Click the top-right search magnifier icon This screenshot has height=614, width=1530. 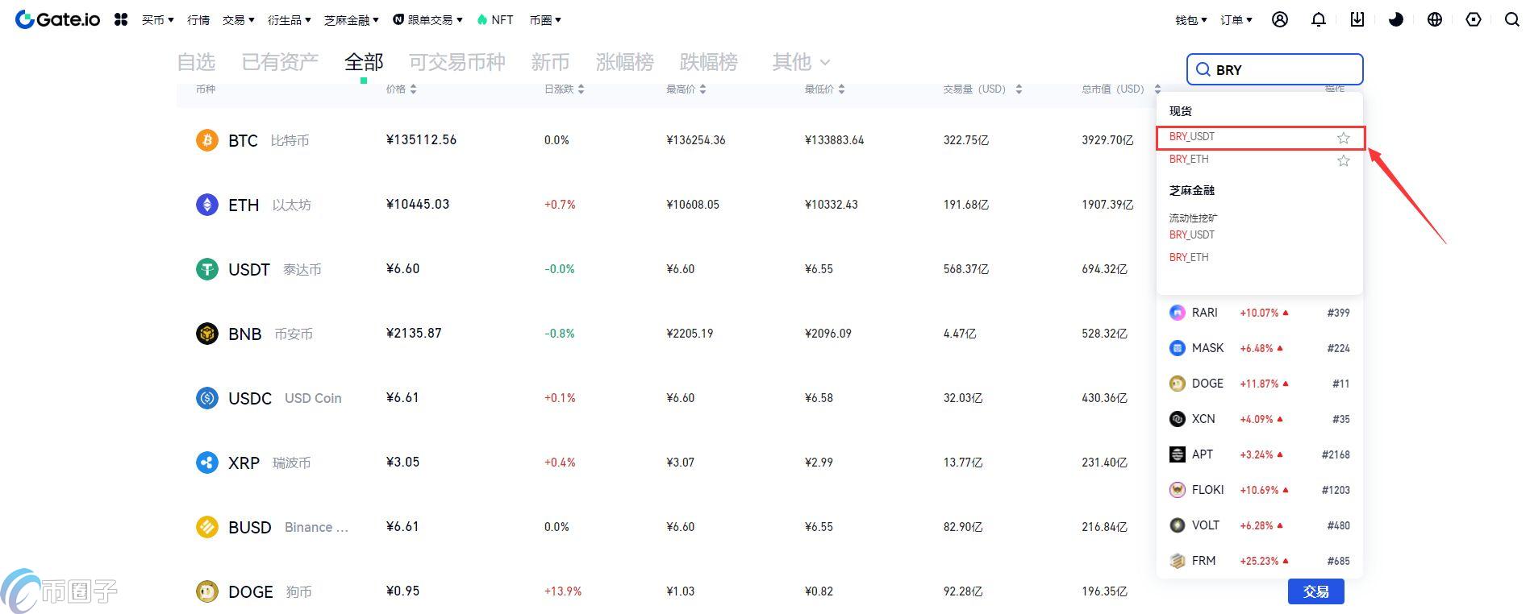tap(1512, 19)
